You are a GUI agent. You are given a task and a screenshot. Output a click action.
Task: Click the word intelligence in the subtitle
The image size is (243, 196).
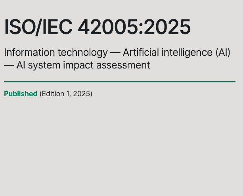187,53
